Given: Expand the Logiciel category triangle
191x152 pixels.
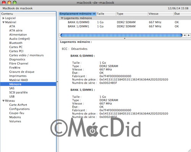Looking at the screenshot, I should pyautogui.click(x=3, y=18).
